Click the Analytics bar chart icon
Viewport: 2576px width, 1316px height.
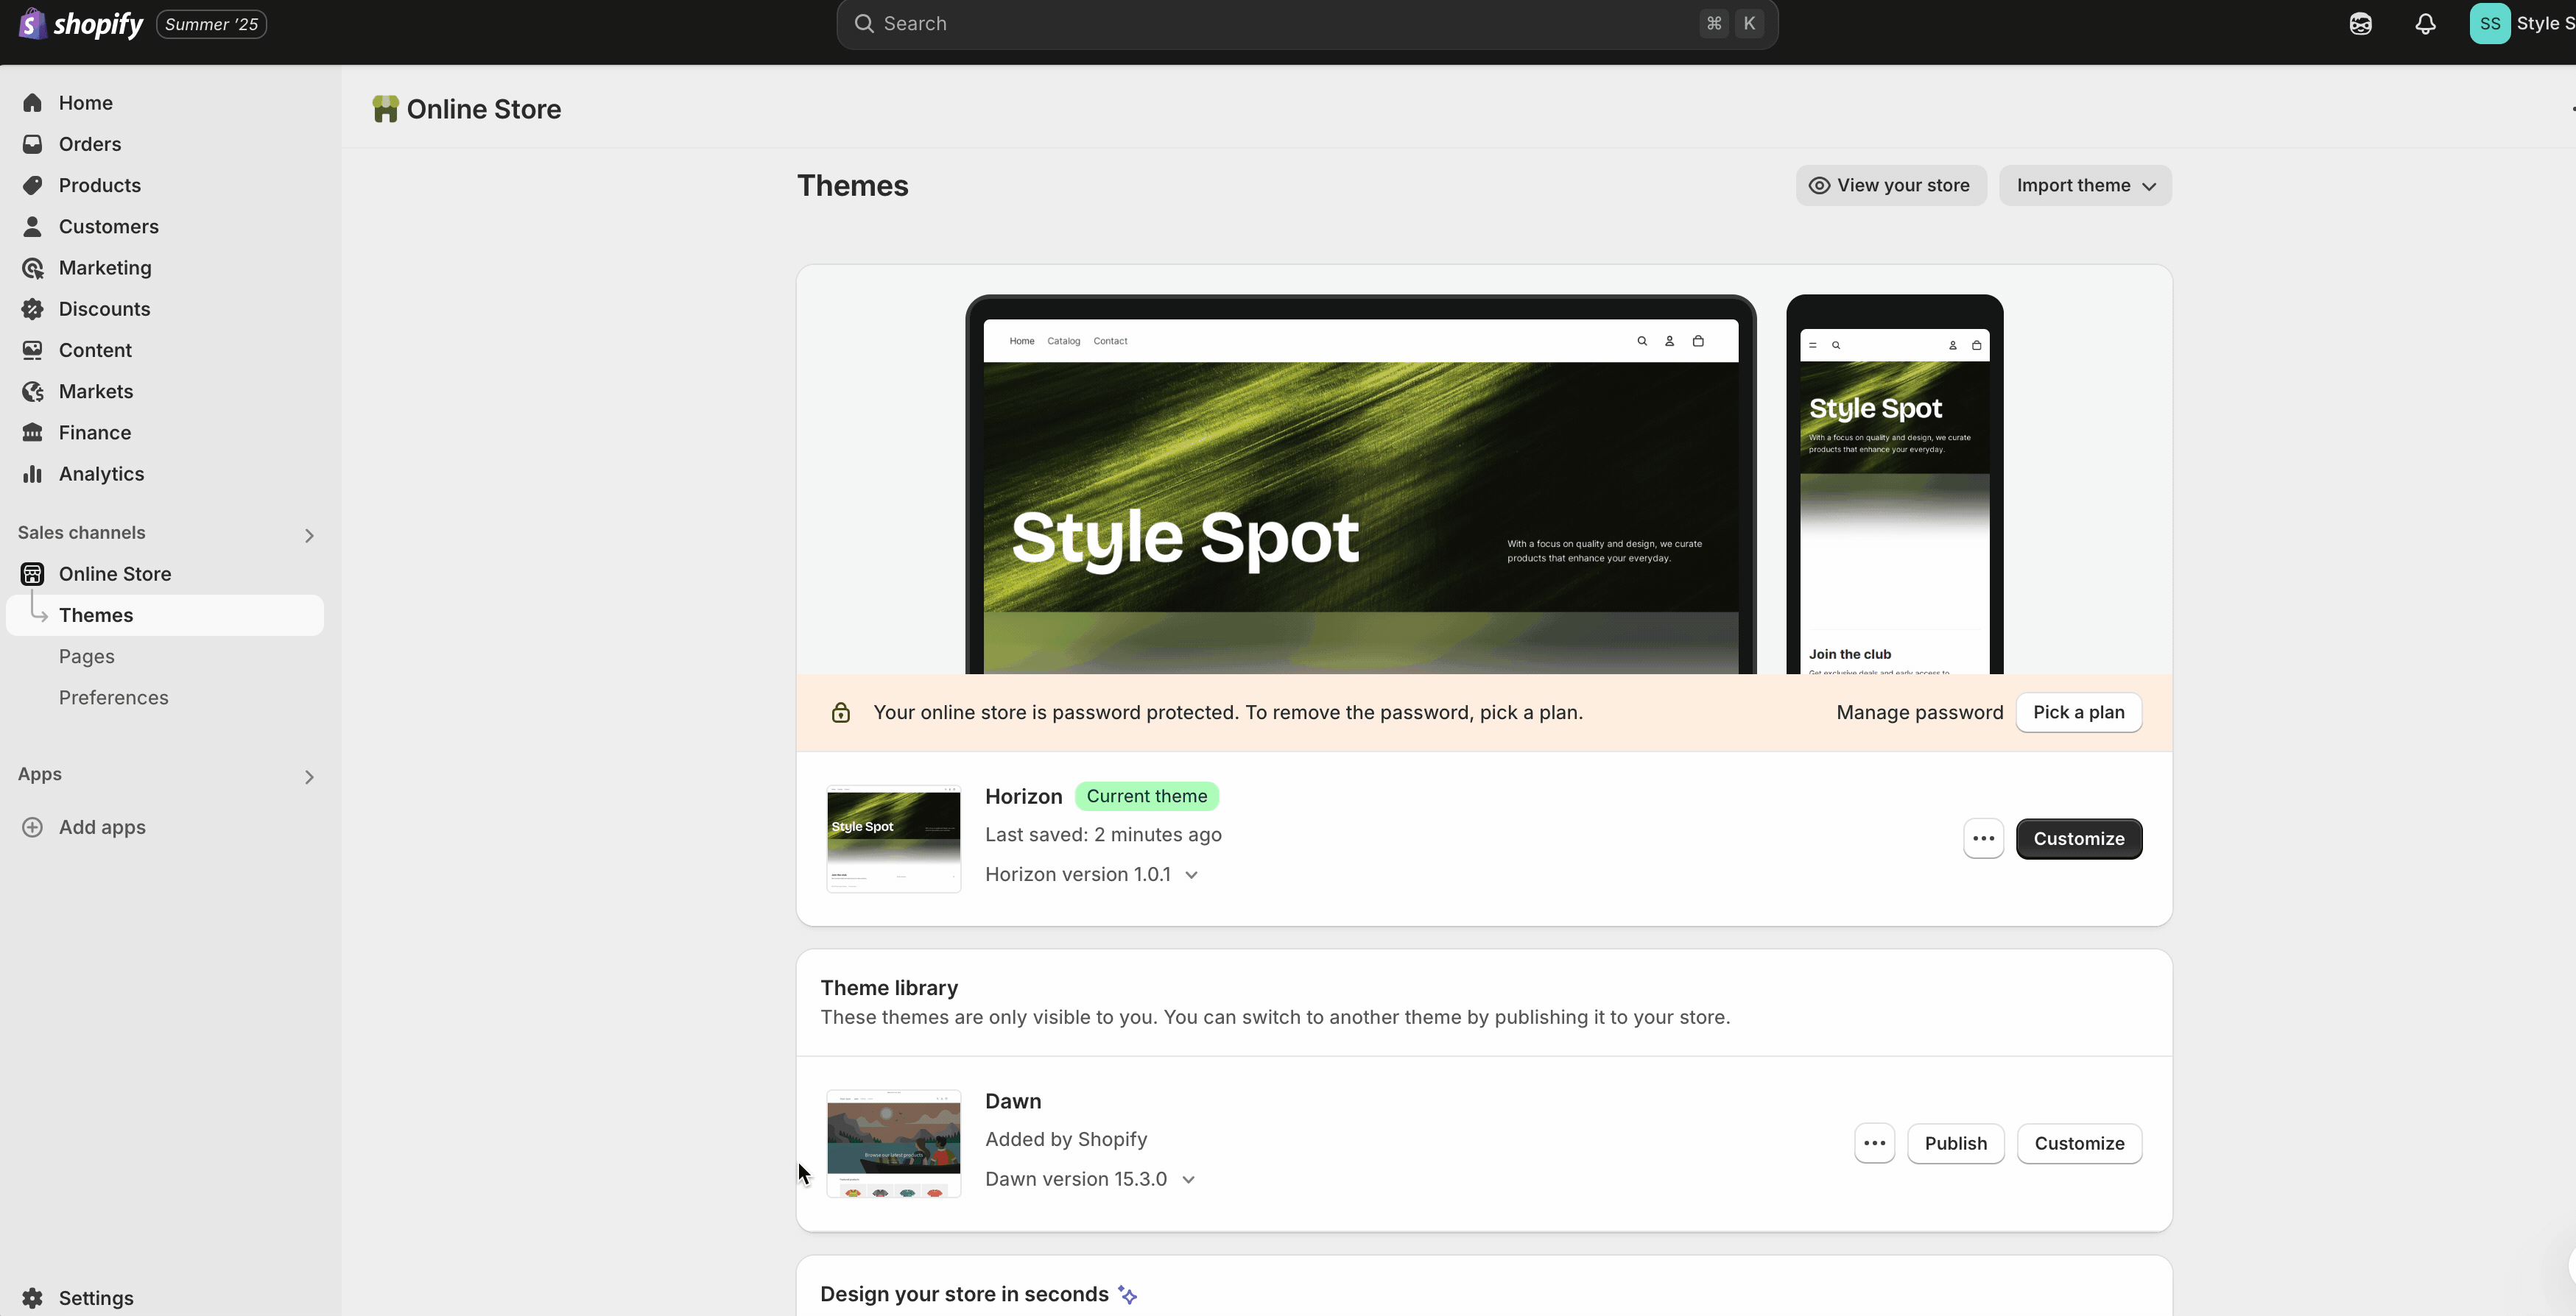click(33, 474)
